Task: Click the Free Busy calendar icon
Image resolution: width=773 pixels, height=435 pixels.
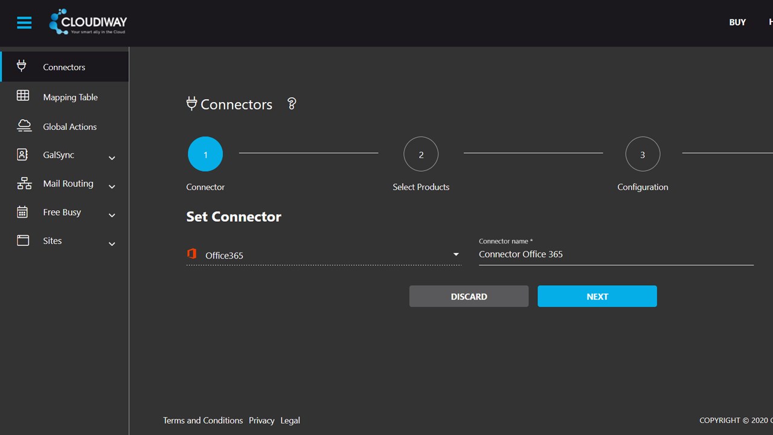Action: (23, 211)
